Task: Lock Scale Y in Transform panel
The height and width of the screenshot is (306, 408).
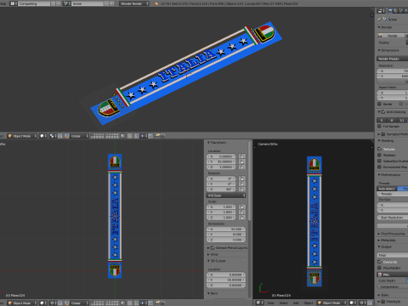Action: click(x=242, y=212)
